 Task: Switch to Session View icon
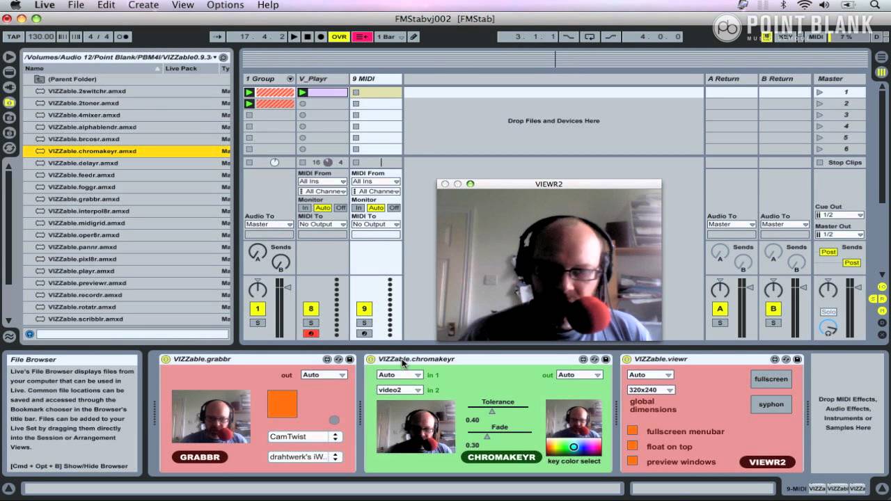click(881, 72)
